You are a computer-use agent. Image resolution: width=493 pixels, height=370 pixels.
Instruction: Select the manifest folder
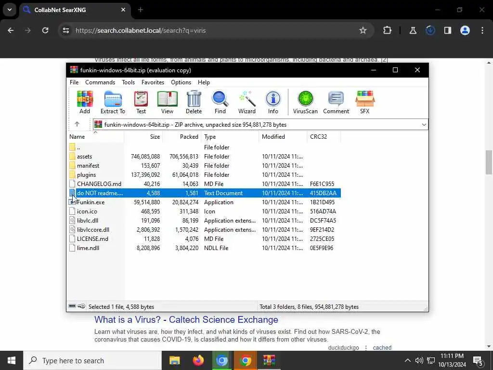(x=204, y=166)
